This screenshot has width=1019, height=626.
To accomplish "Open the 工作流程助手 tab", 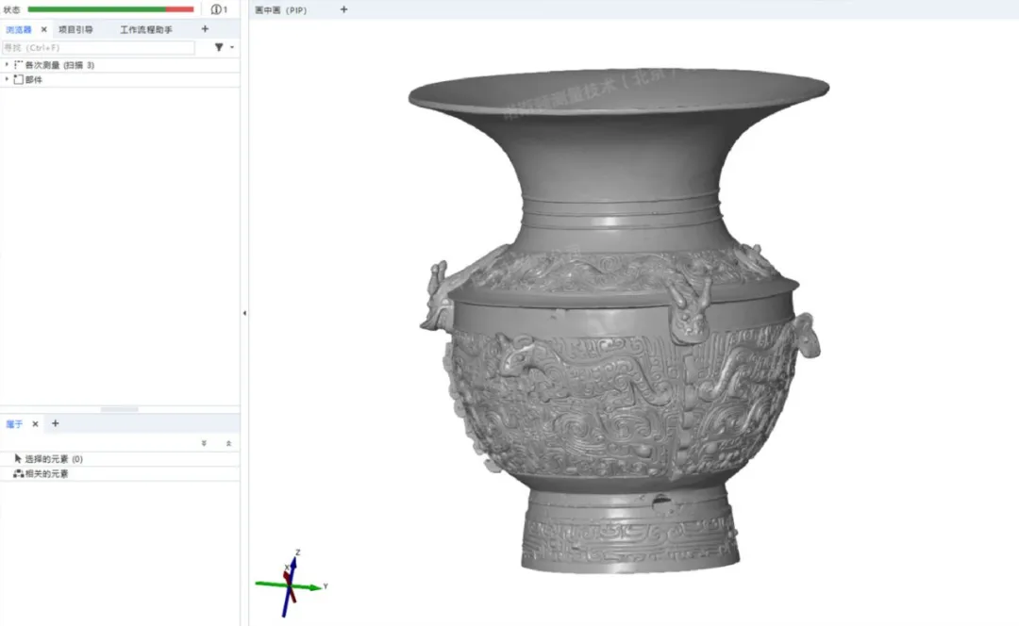I will (146, 29).
